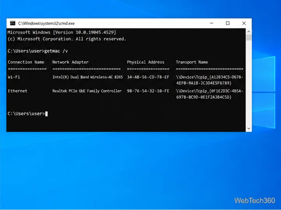Image resolution: width=281 pixels, height=210 pixels.
Task: Click the blinking cursor at the last prompt
Action: pos(46,114)
